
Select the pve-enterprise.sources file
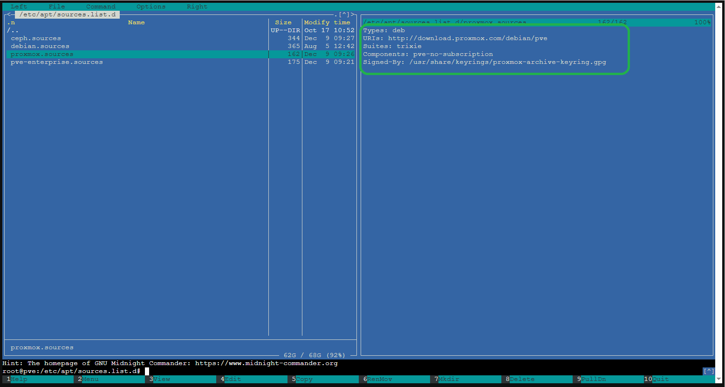click(57, 62)
